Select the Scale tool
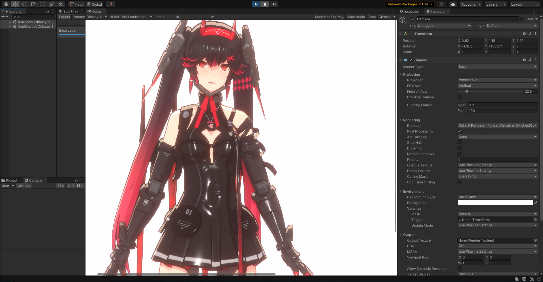 pyautogui.click(x=33, y=4)
